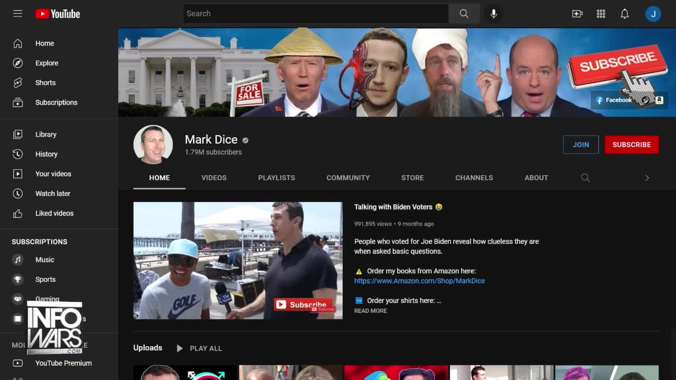Click inside the Search input field
The width and height of the screenshot is (676, 380).
click(316, 14)
